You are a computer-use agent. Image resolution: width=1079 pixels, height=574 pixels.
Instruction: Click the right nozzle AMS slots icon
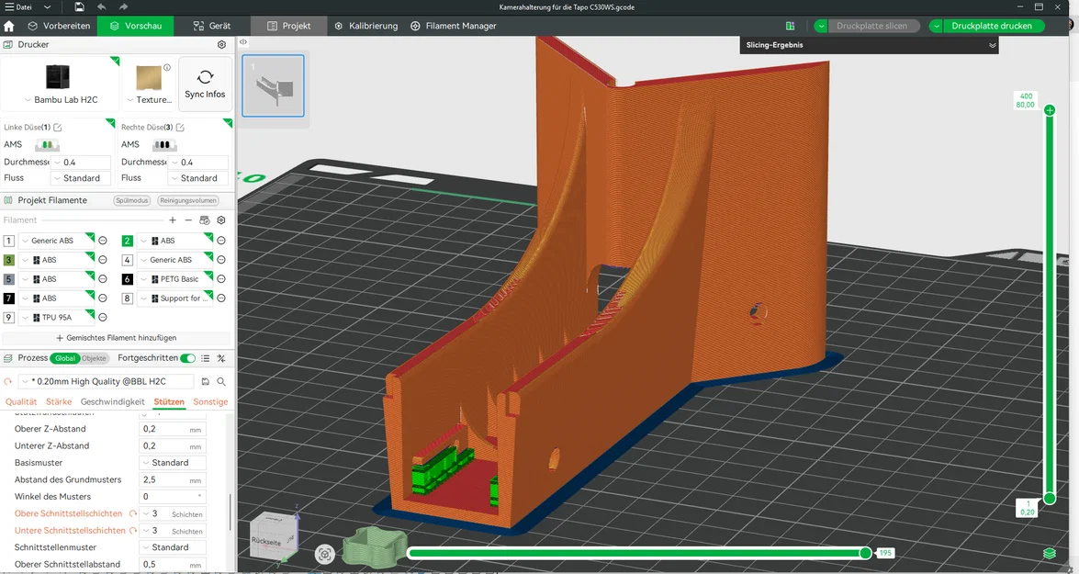click(164, 144)
